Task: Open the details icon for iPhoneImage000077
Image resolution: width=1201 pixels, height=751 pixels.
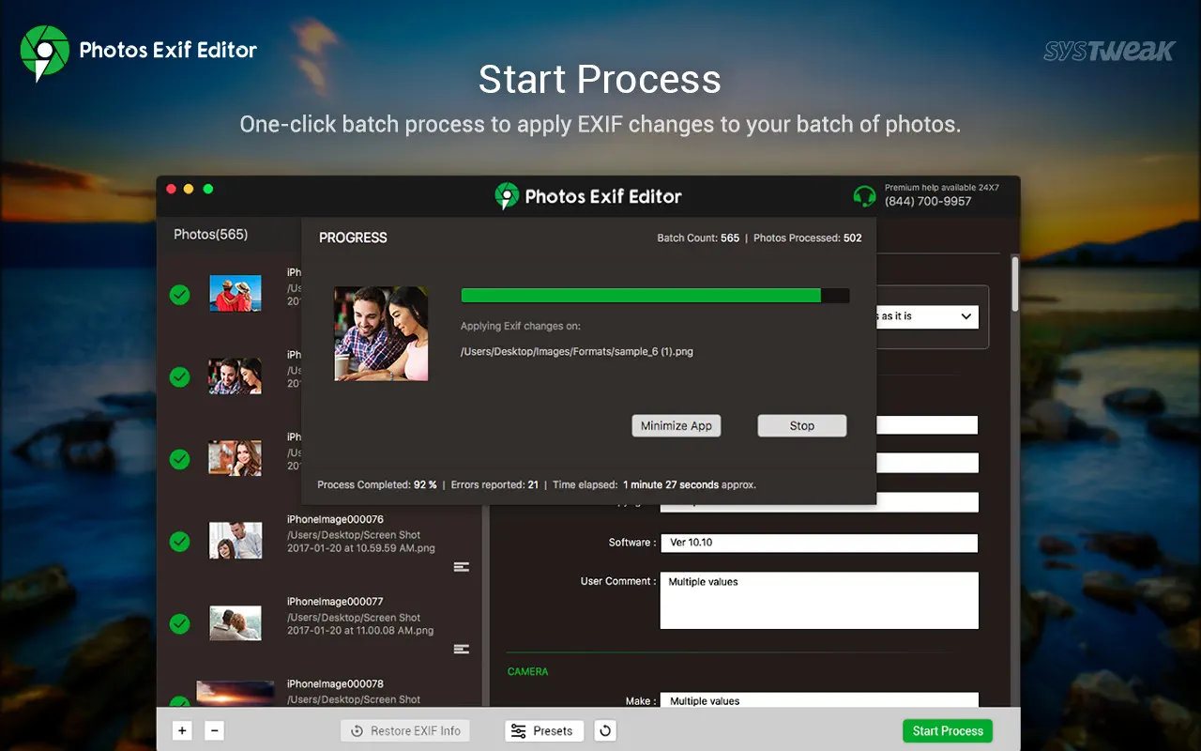Action: 461,649
